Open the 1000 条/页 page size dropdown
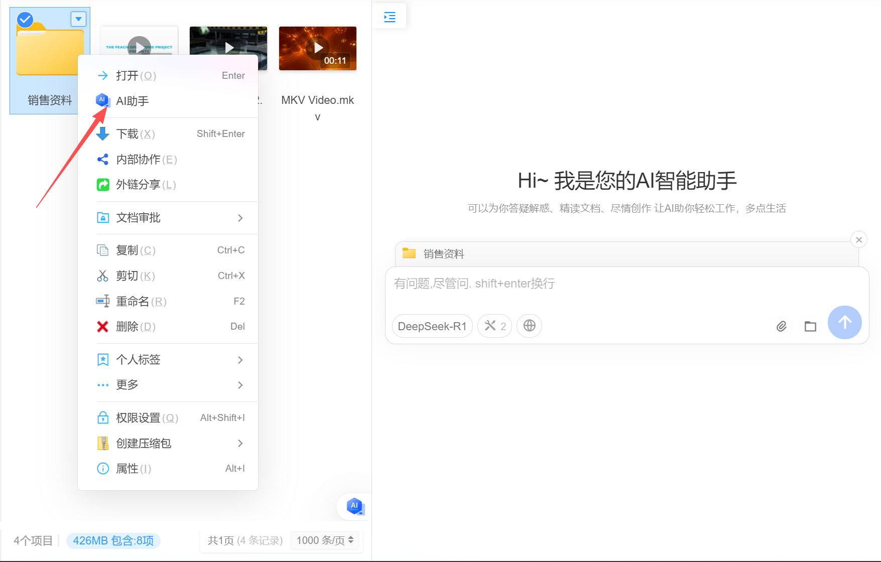This screenshot has width=881, height=562. (325, 540)
